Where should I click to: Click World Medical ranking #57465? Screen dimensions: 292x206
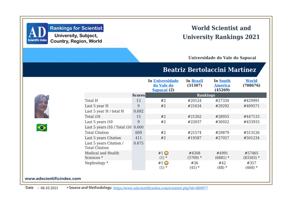tap(251, 153)
